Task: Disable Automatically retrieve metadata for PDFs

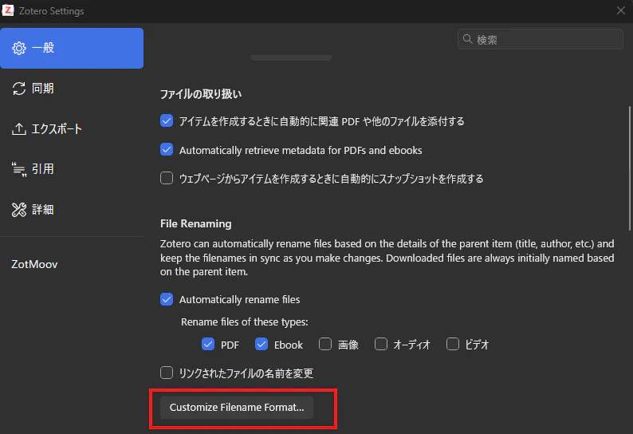Action: click(x=167, y=149)
